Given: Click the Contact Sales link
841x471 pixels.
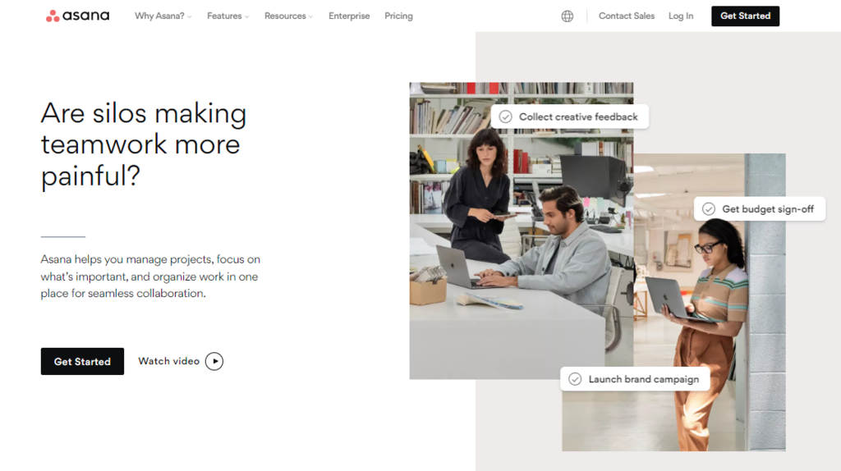Looking at the screenshot, I should pos(627,16).
